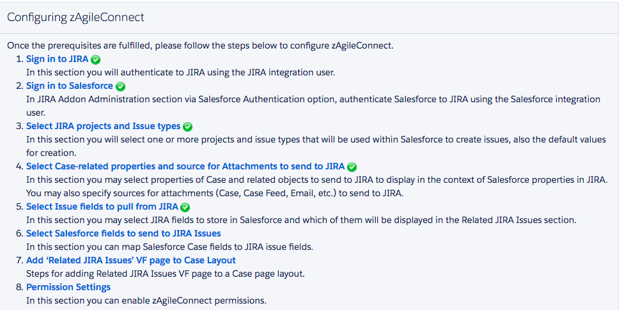The image size is (622, 310).
Task: Open the Permission Settings step
Action: 68,287
